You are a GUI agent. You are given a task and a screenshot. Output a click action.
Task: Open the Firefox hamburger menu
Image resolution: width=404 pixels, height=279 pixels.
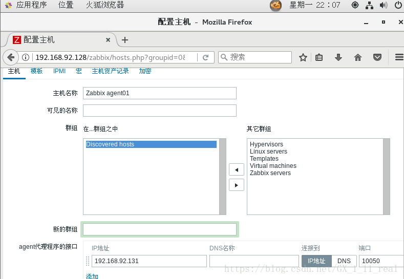point(399,57)
